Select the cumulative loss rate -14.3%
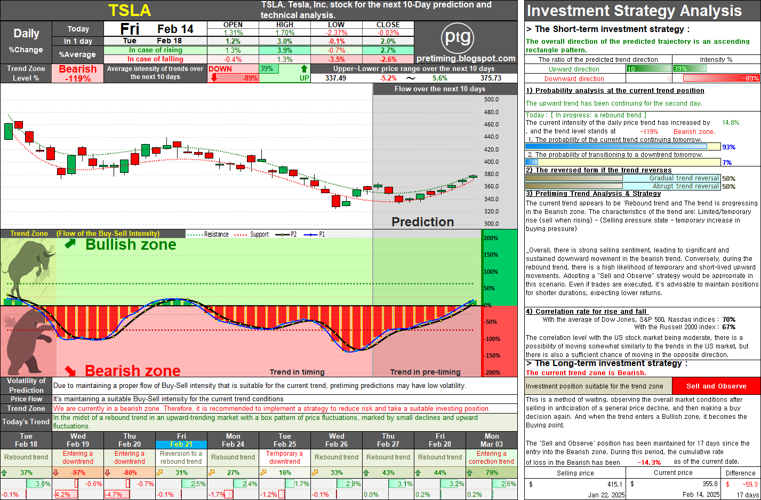This screenshot has height=500, width=761. point(649,463)
